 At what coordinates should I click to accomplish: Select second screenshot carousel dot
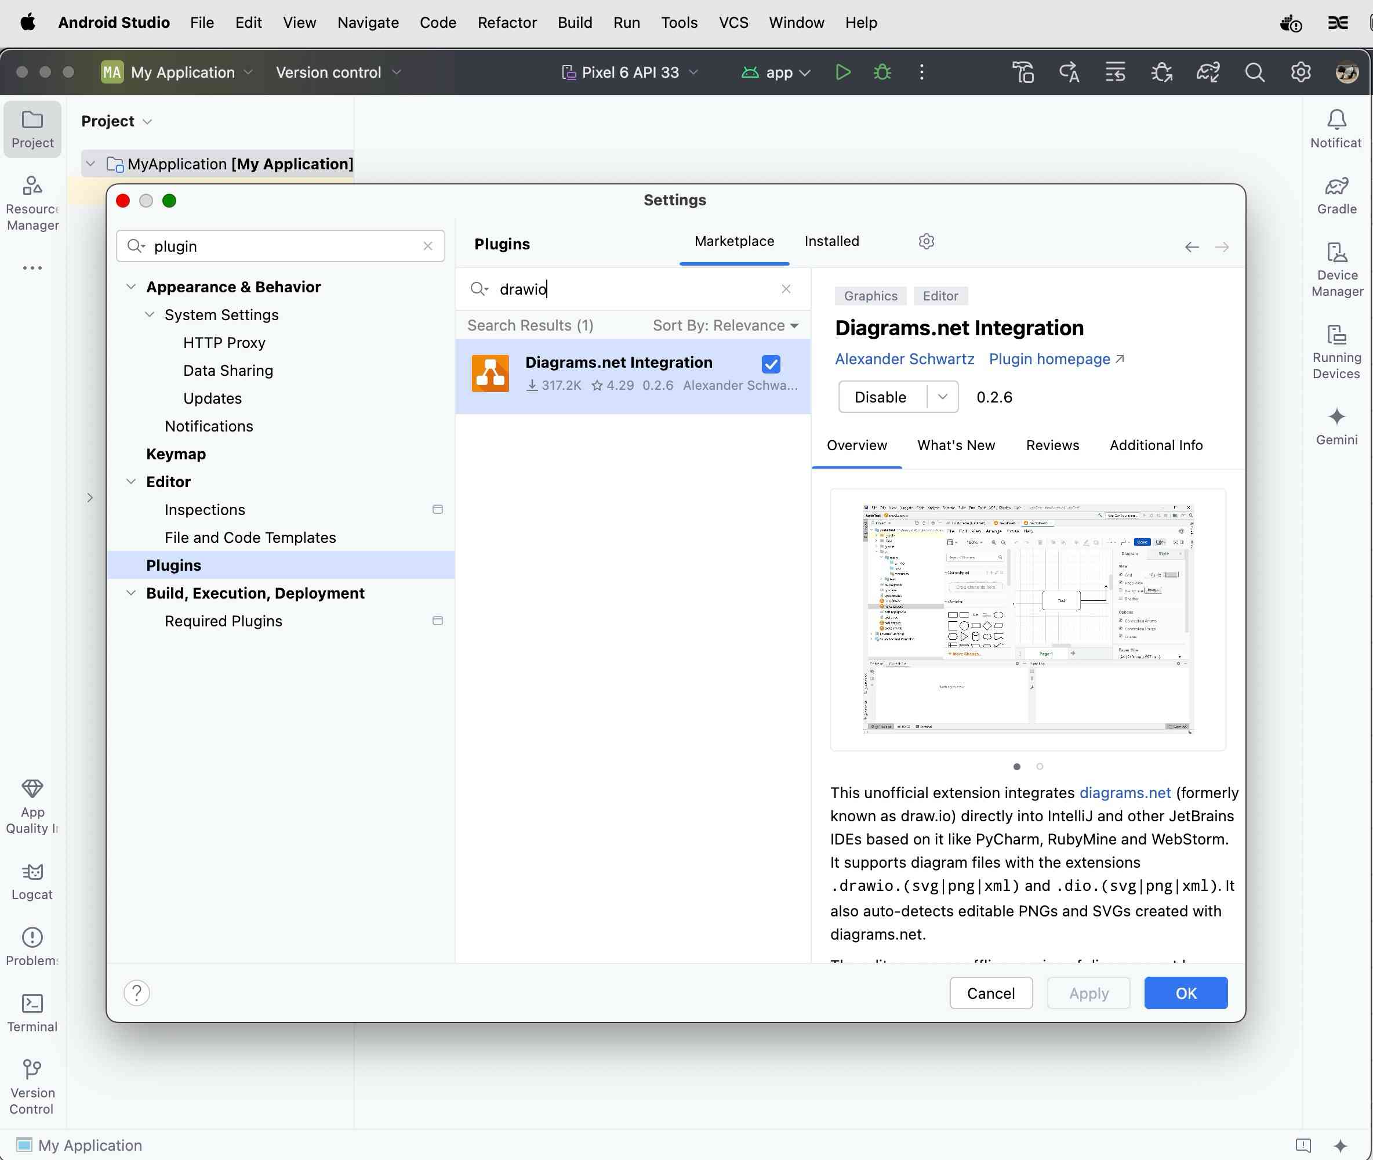pyautogui.click(x=1040, y=766)
